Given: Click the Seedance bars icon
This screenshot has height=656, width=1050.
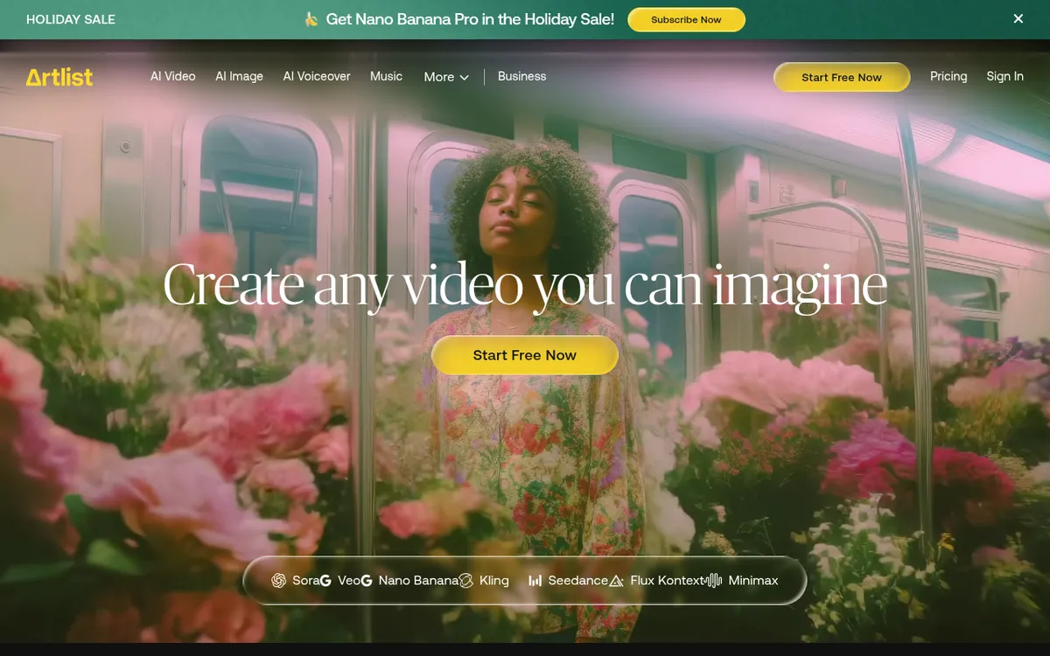Looking at the screenshot, I should coord(535,581).
